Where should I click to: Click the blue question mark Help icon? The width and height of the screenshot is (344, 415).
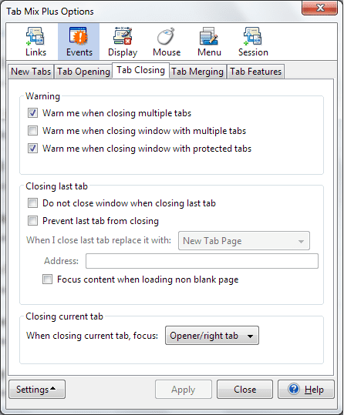294,389
